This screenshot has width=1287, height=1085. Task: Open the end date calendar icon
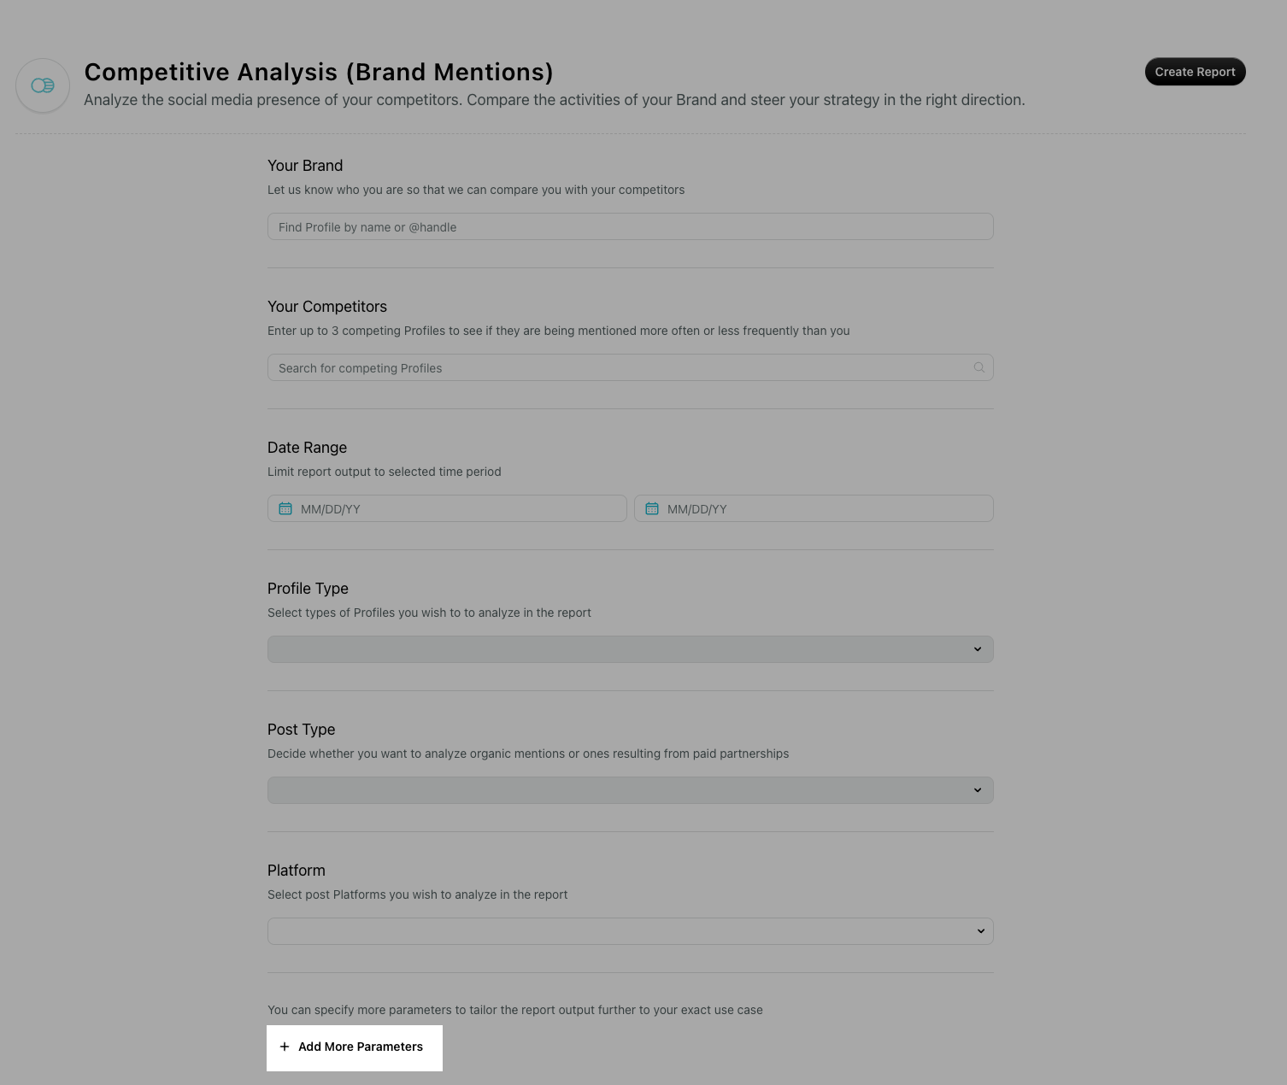pos(652,508)
